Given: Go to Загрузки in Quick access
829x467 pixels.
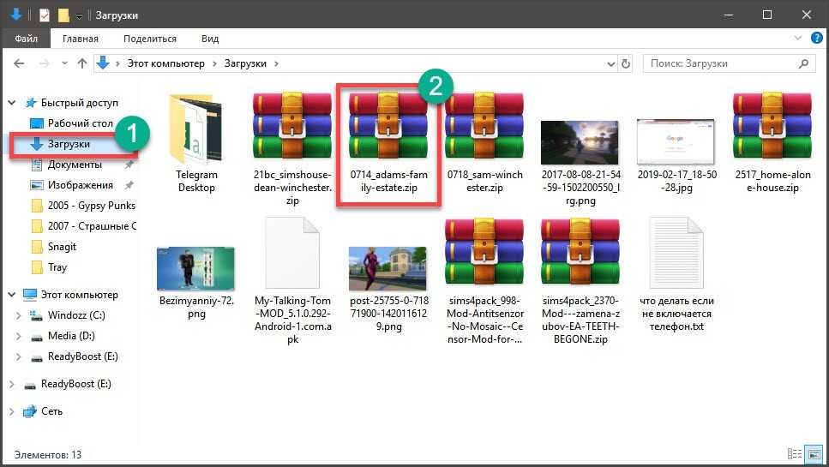Looking at the screenshot, I should 69,144.
